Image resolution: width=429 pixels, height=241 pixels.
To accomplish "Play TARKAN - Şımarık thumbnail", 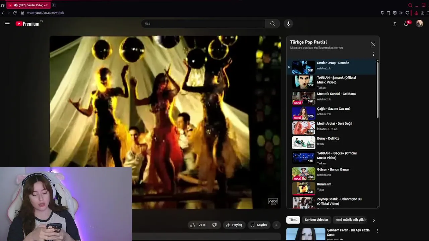I will 304,82.
